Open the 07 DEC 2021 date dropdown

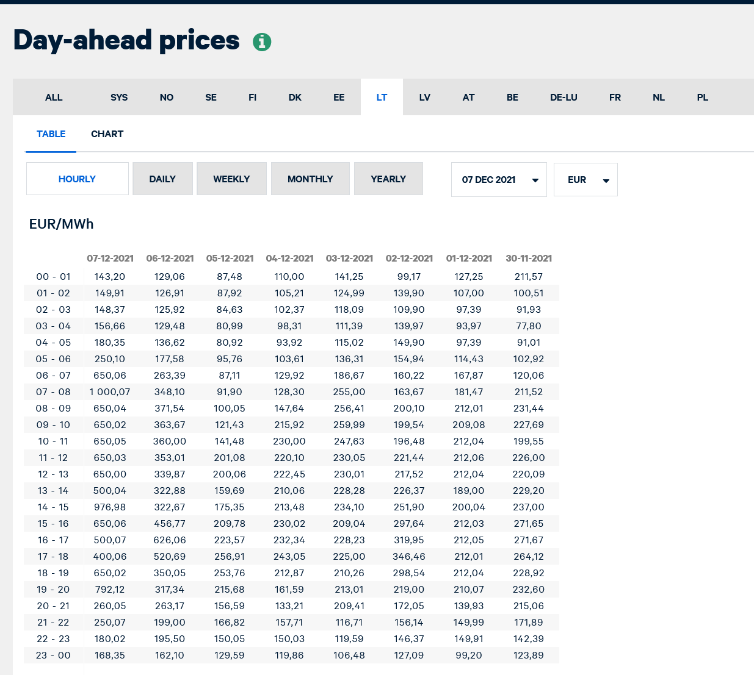pyautogui.click(x=499, y=180)
